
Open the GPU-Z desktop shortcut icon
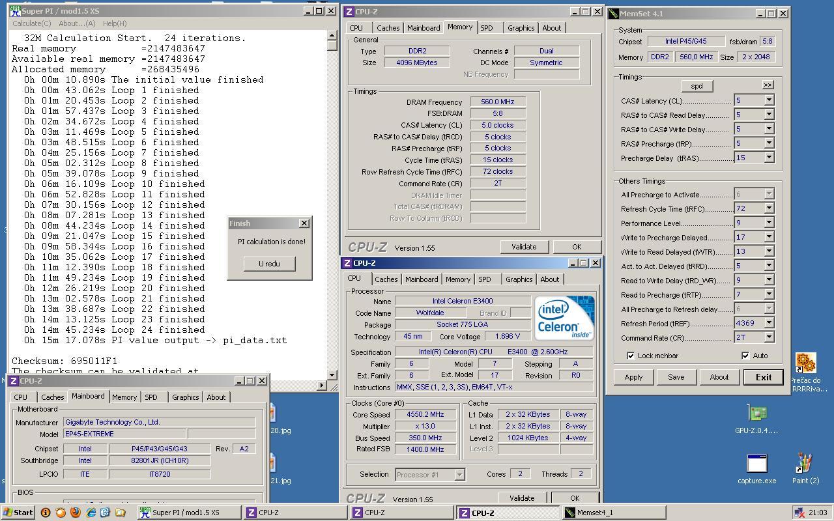click(x=756, y=413)
